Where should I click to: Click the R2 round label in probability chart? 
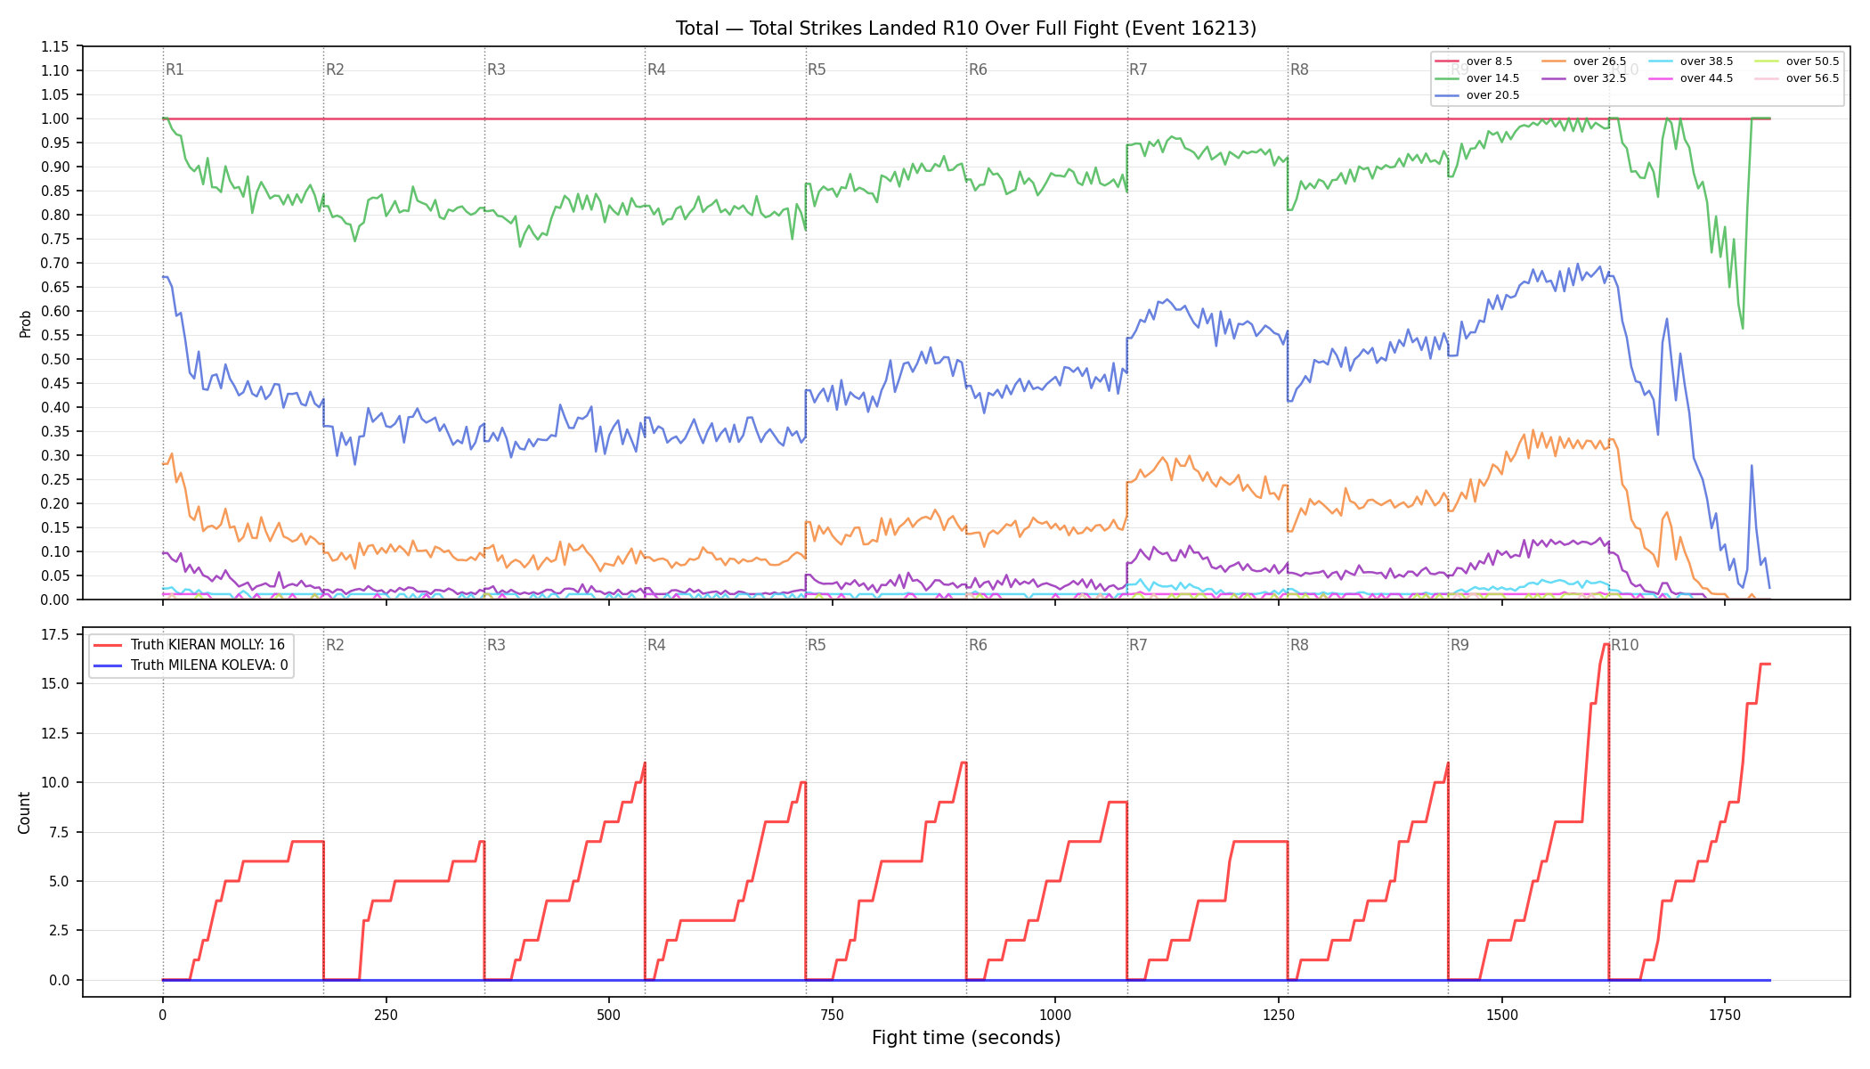click(335, 69)
